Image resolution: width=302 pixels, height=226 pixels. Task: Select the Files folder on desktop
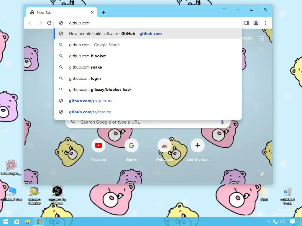pos(264,193)
